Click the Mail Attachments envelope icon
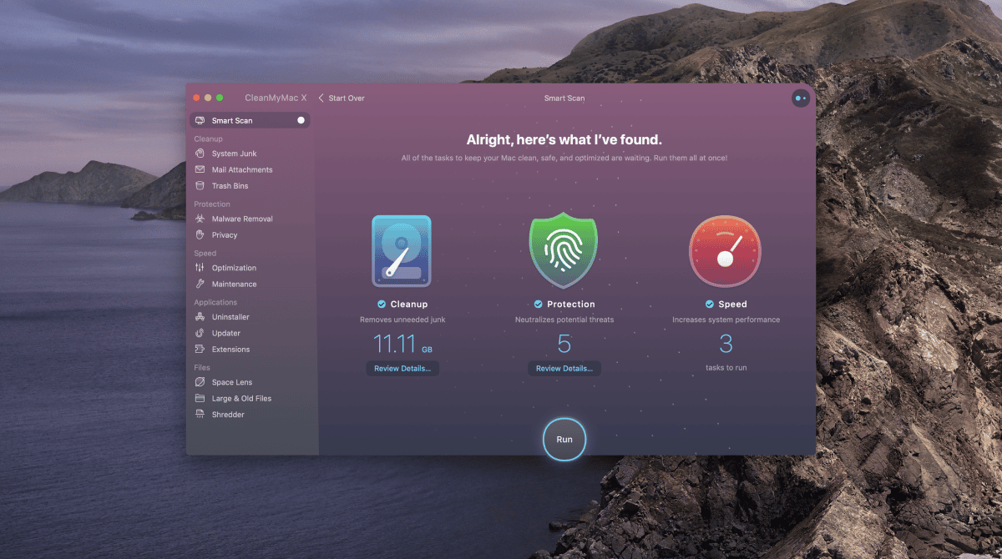 (x=200, y=169)
